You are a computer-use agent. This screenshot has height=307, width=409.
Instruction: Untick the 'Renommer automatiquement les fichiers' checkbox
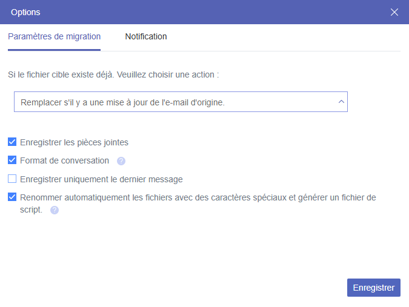point(12,197)
